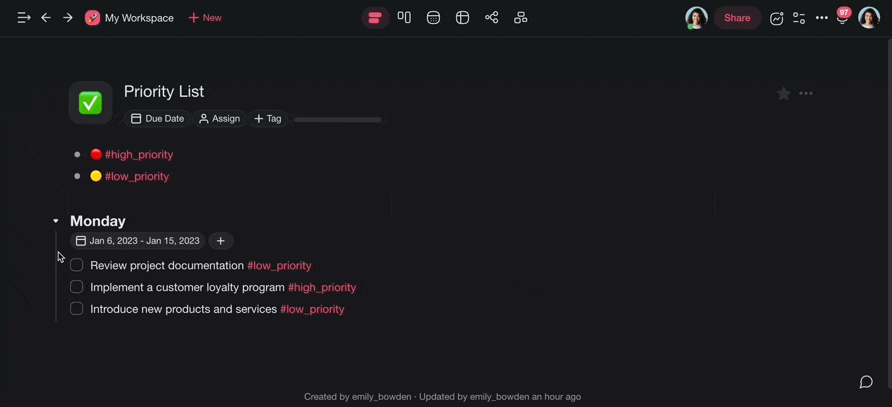Open the activity insights icon
The width and height of the screenshot is (892, 407).
[x=776, y=18]
